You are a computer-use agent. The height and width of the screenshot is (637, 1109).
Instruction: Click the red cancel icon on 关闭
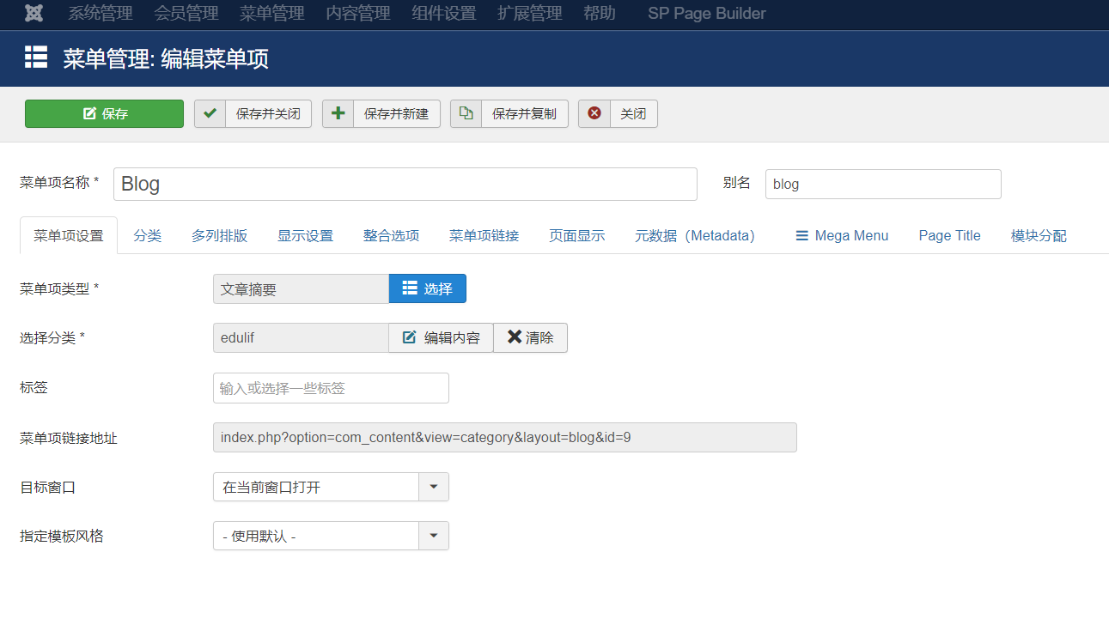pos(594,113)
